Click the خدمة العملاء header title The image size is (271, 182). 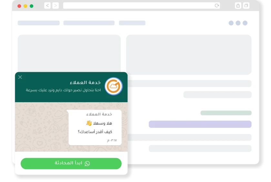(85, 82)
